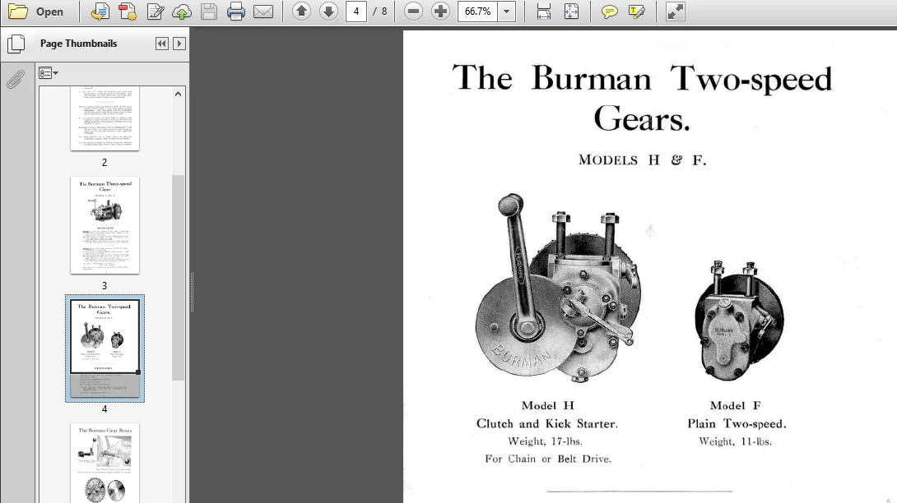Zoom out with minus button
Viewport: 897px width, 503px height.
(414, 12)
